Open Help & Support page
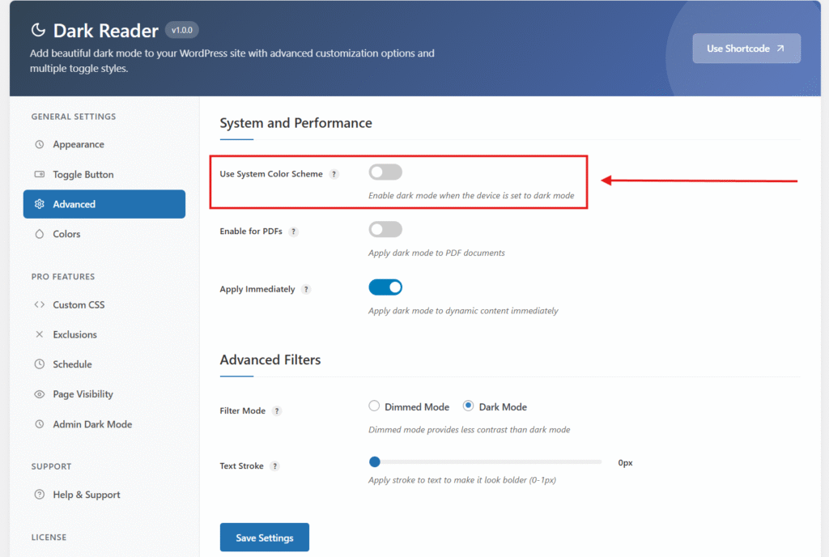Viewport: 829px width, 557px height. 104,494
